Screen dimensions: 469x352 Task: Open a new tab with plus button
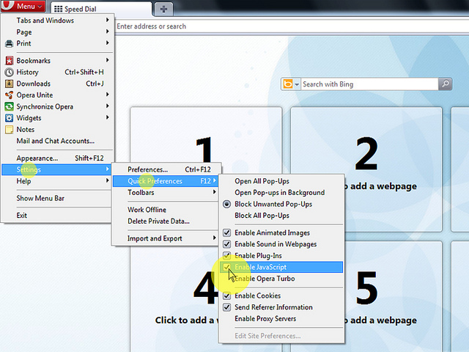(163, 9)
